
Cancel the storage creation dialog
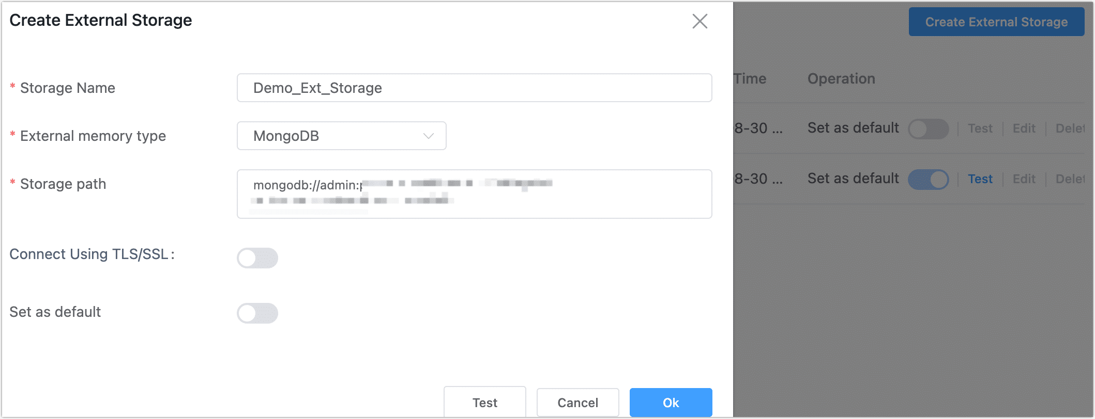(x=577, y=402)
